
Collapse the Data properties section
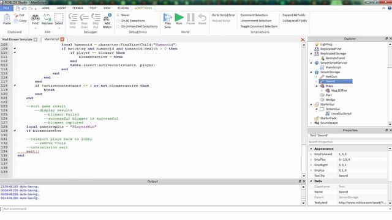(311, 181)
